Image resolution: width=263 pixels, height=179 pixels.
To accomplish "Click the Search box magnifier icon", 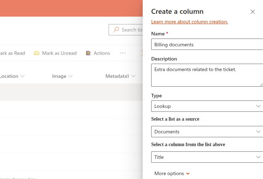I will tap(116, 30).
